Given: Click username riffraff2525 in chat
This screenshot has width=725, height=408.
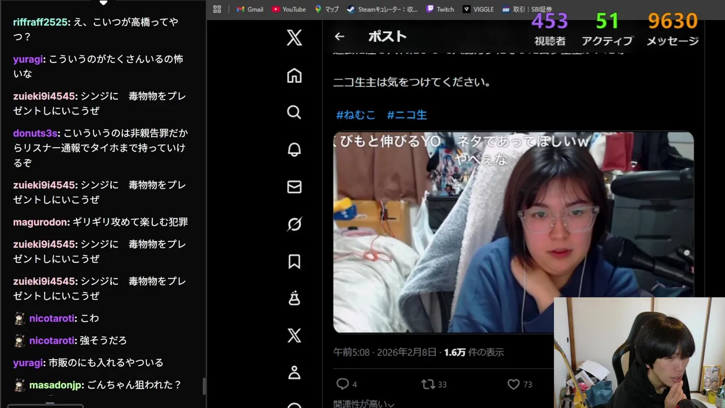Looking at the screenshot, I should 41,22.
